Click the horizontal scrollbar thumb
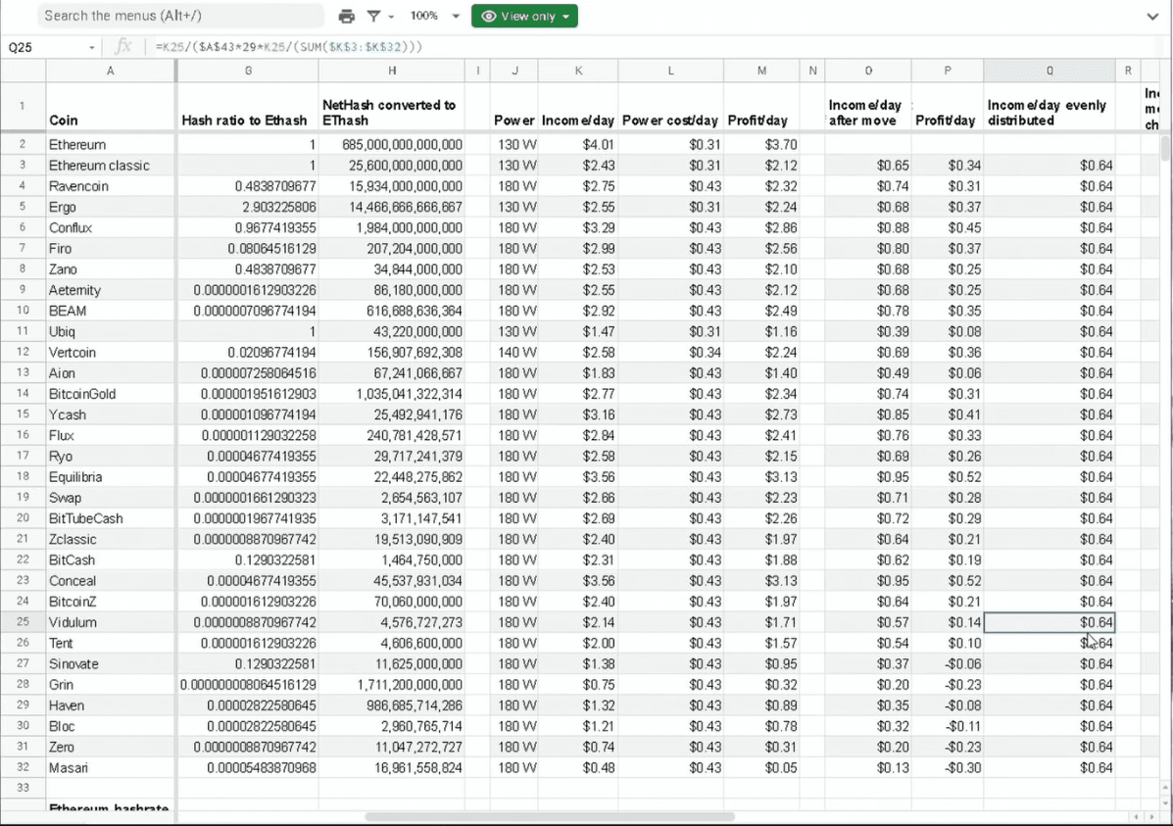 click(550, 816)
